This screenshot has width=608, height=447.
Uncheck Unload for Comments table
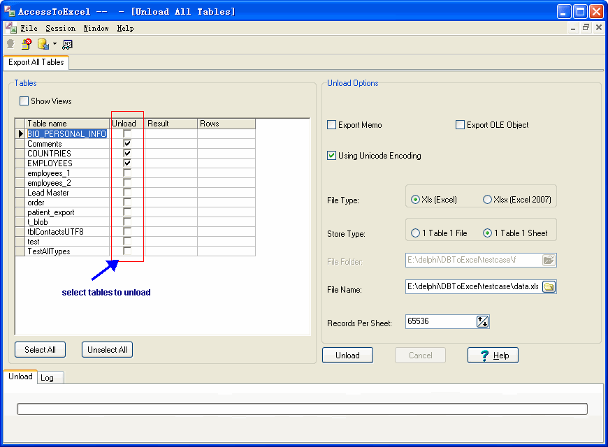click(x=127, y=143)
